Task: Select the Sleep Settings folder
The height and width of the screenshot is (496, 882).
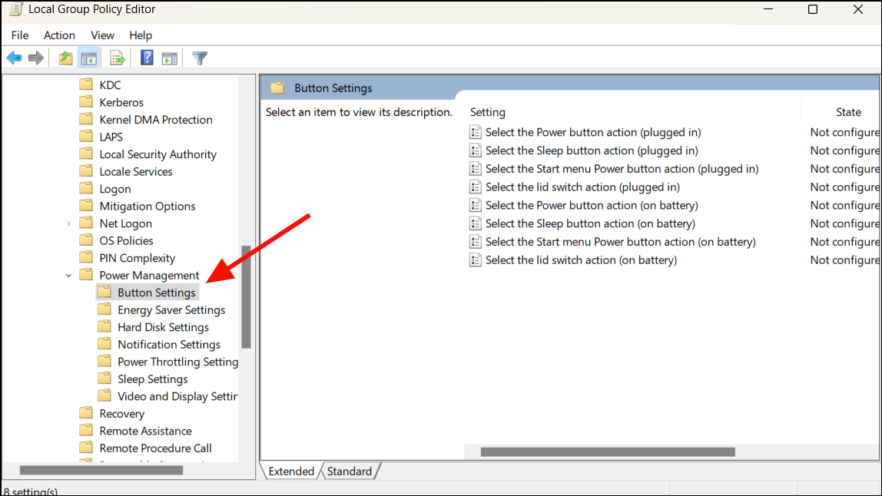Action: (x=151, y=379)
